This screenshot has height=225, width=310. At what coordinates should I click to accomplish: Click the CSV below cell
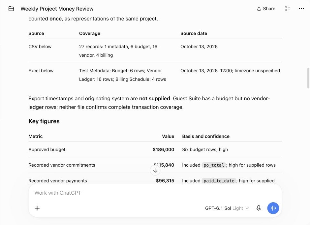coord(40,47)
